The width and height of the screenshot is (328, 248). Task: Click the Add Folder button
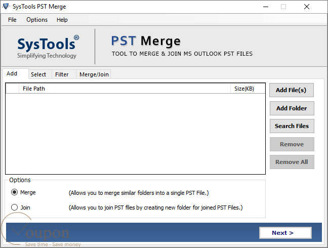(x=292, y=108)
